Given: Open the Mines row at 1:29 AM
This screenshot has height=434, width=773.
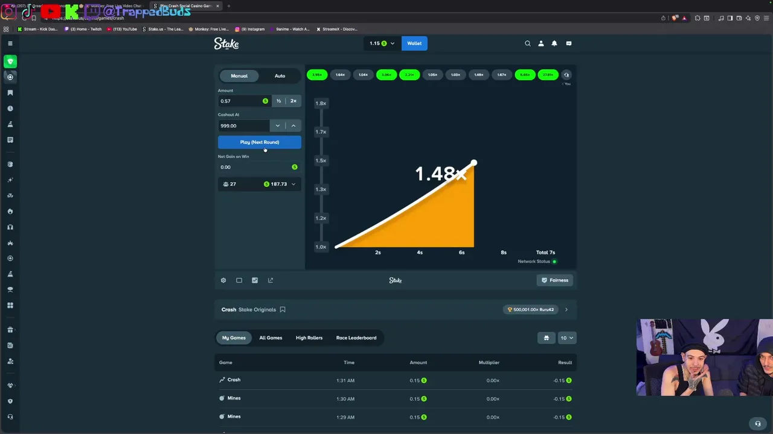Looking at the screenshot, I should [x=396, y=417].
